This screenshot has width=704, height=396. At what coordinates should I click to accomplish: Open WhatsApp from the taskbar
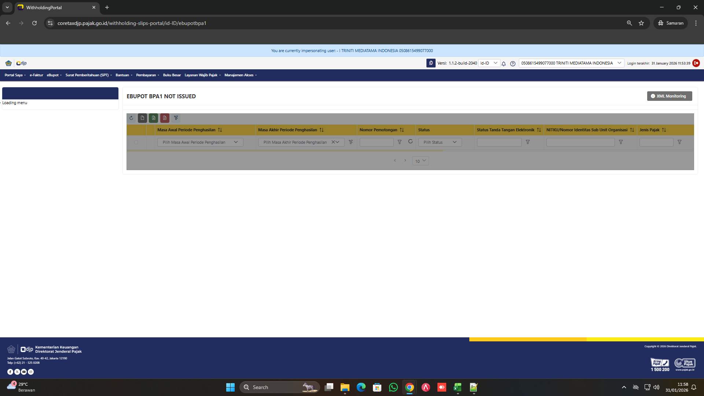point(393,387)
